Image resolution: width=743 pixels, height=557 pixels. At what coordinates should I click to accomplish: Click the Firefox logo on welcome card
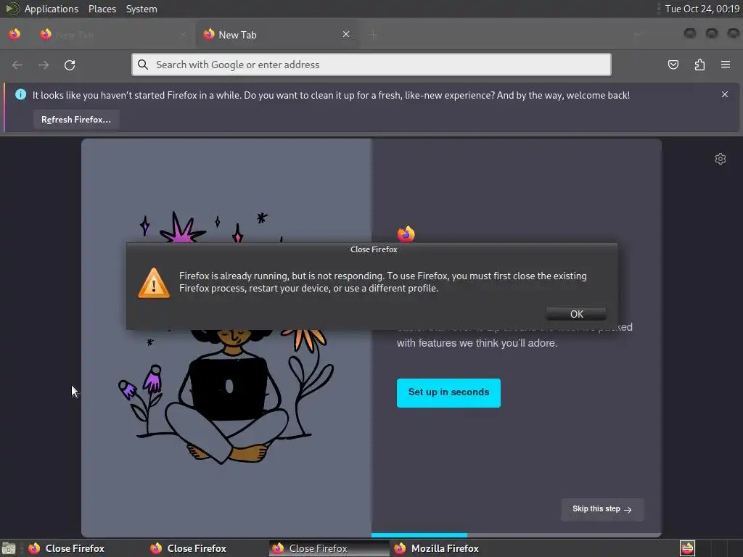tap(406, 234)
